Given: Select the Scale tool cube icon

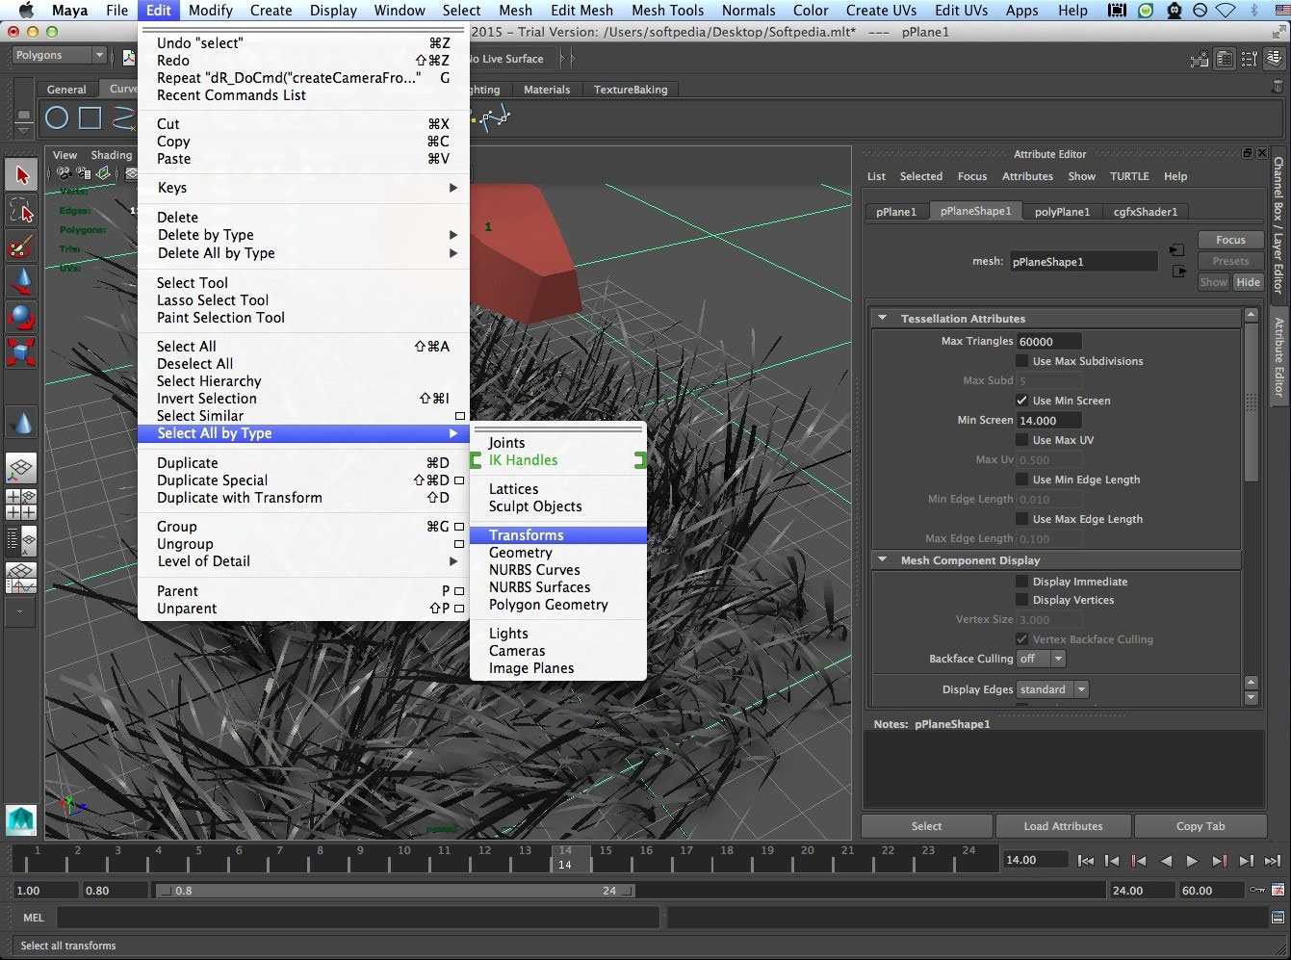Looking at the screenshot, I should coord(22,351).
